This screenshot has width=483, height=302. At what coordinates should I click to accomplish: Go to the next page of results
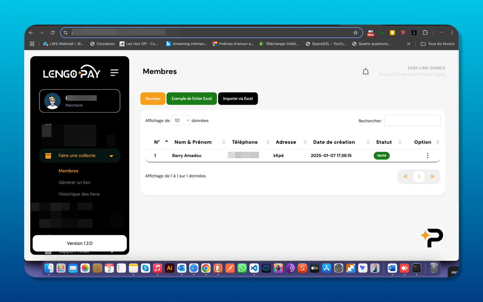pyautogui.click(x=432, y=177)
